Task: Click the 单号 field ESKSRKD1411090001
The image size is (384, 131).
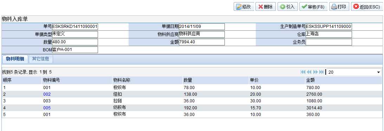Action: coord(75,27)
